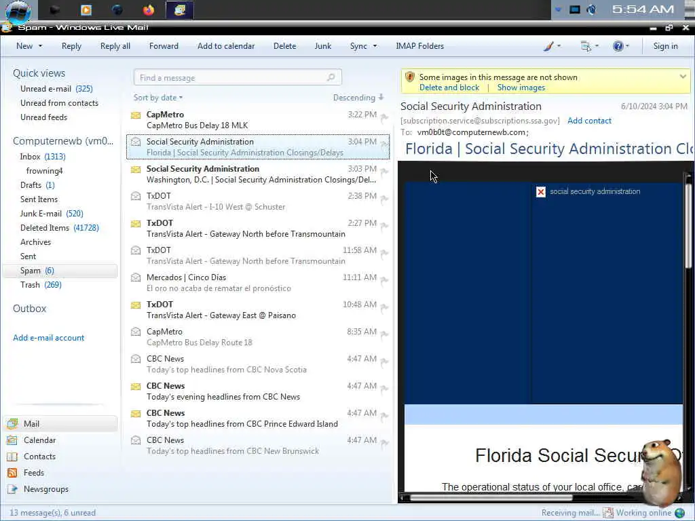The height and width of the screenshot is (521, 695).
Task: Open the Deleted Items folder
Action: (x=60, y=228)
